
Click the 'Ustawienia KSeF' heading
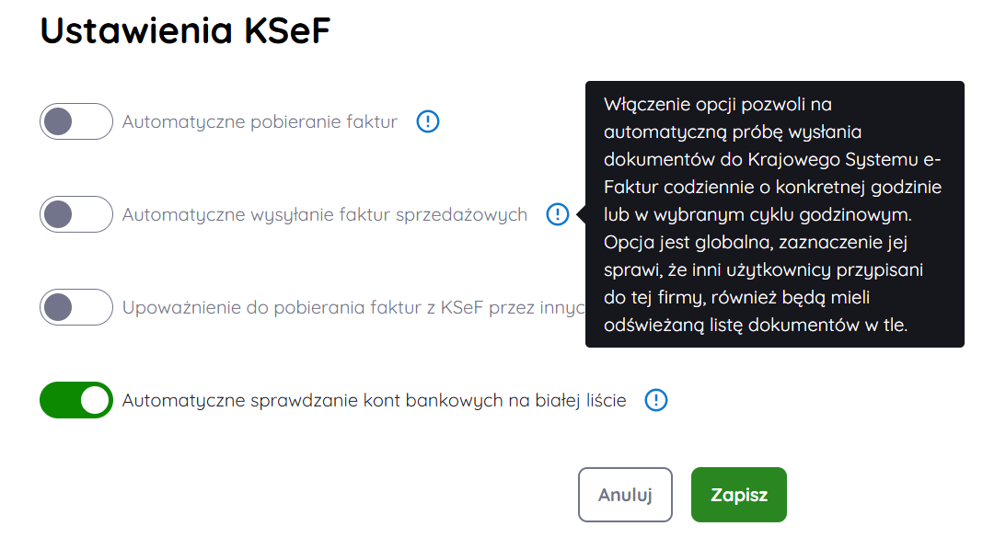pyautogui.click(x=185, y=31)
